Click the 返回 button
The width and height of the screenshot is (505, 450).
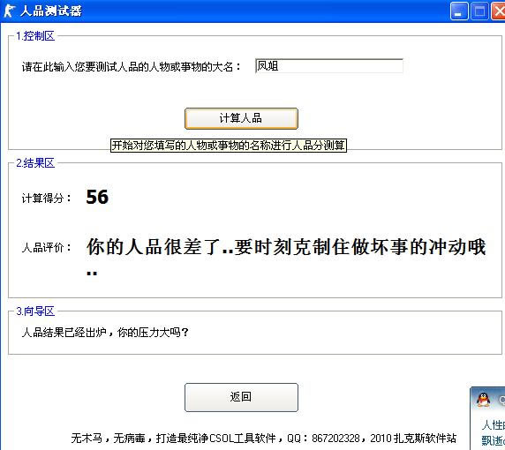click(241, 397)
